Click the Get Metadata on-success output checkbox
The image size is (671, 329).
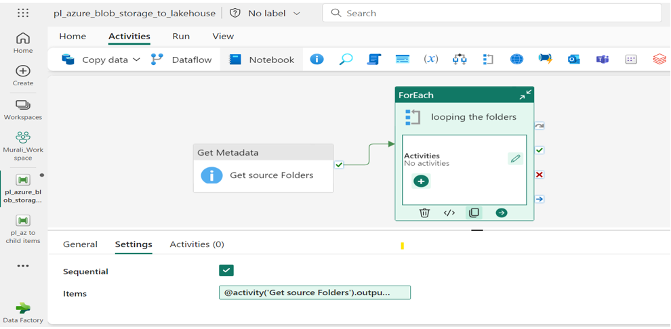tap(339, 164)
